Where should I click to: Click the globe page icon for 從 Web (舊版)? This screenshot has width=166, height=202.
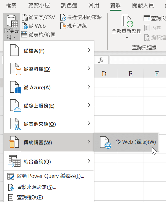(x=105, y=143)
